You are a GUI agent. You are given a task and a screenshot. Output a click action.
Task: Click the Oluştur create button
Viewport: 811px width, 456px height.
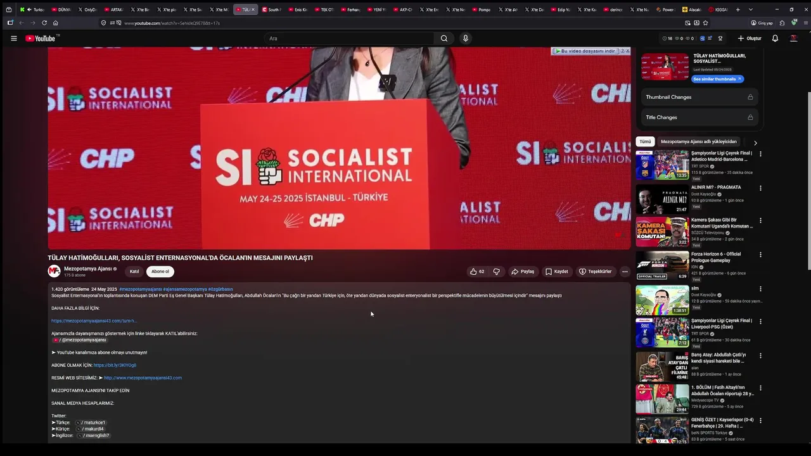click(x=750, y=39)
